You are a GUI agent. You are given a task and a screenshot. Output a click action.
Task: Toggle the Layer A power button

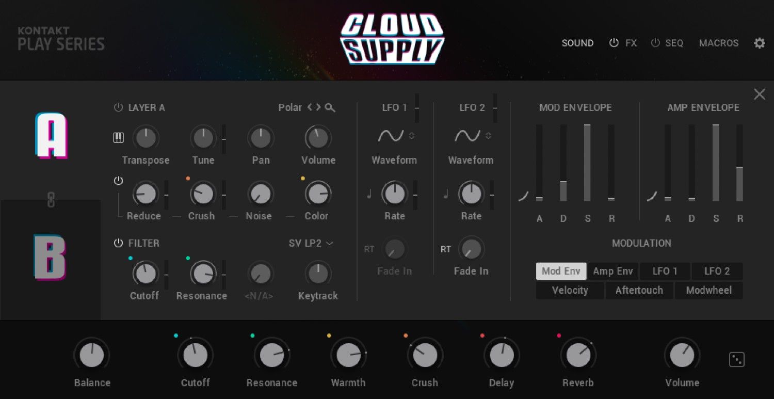pos(118,107)
